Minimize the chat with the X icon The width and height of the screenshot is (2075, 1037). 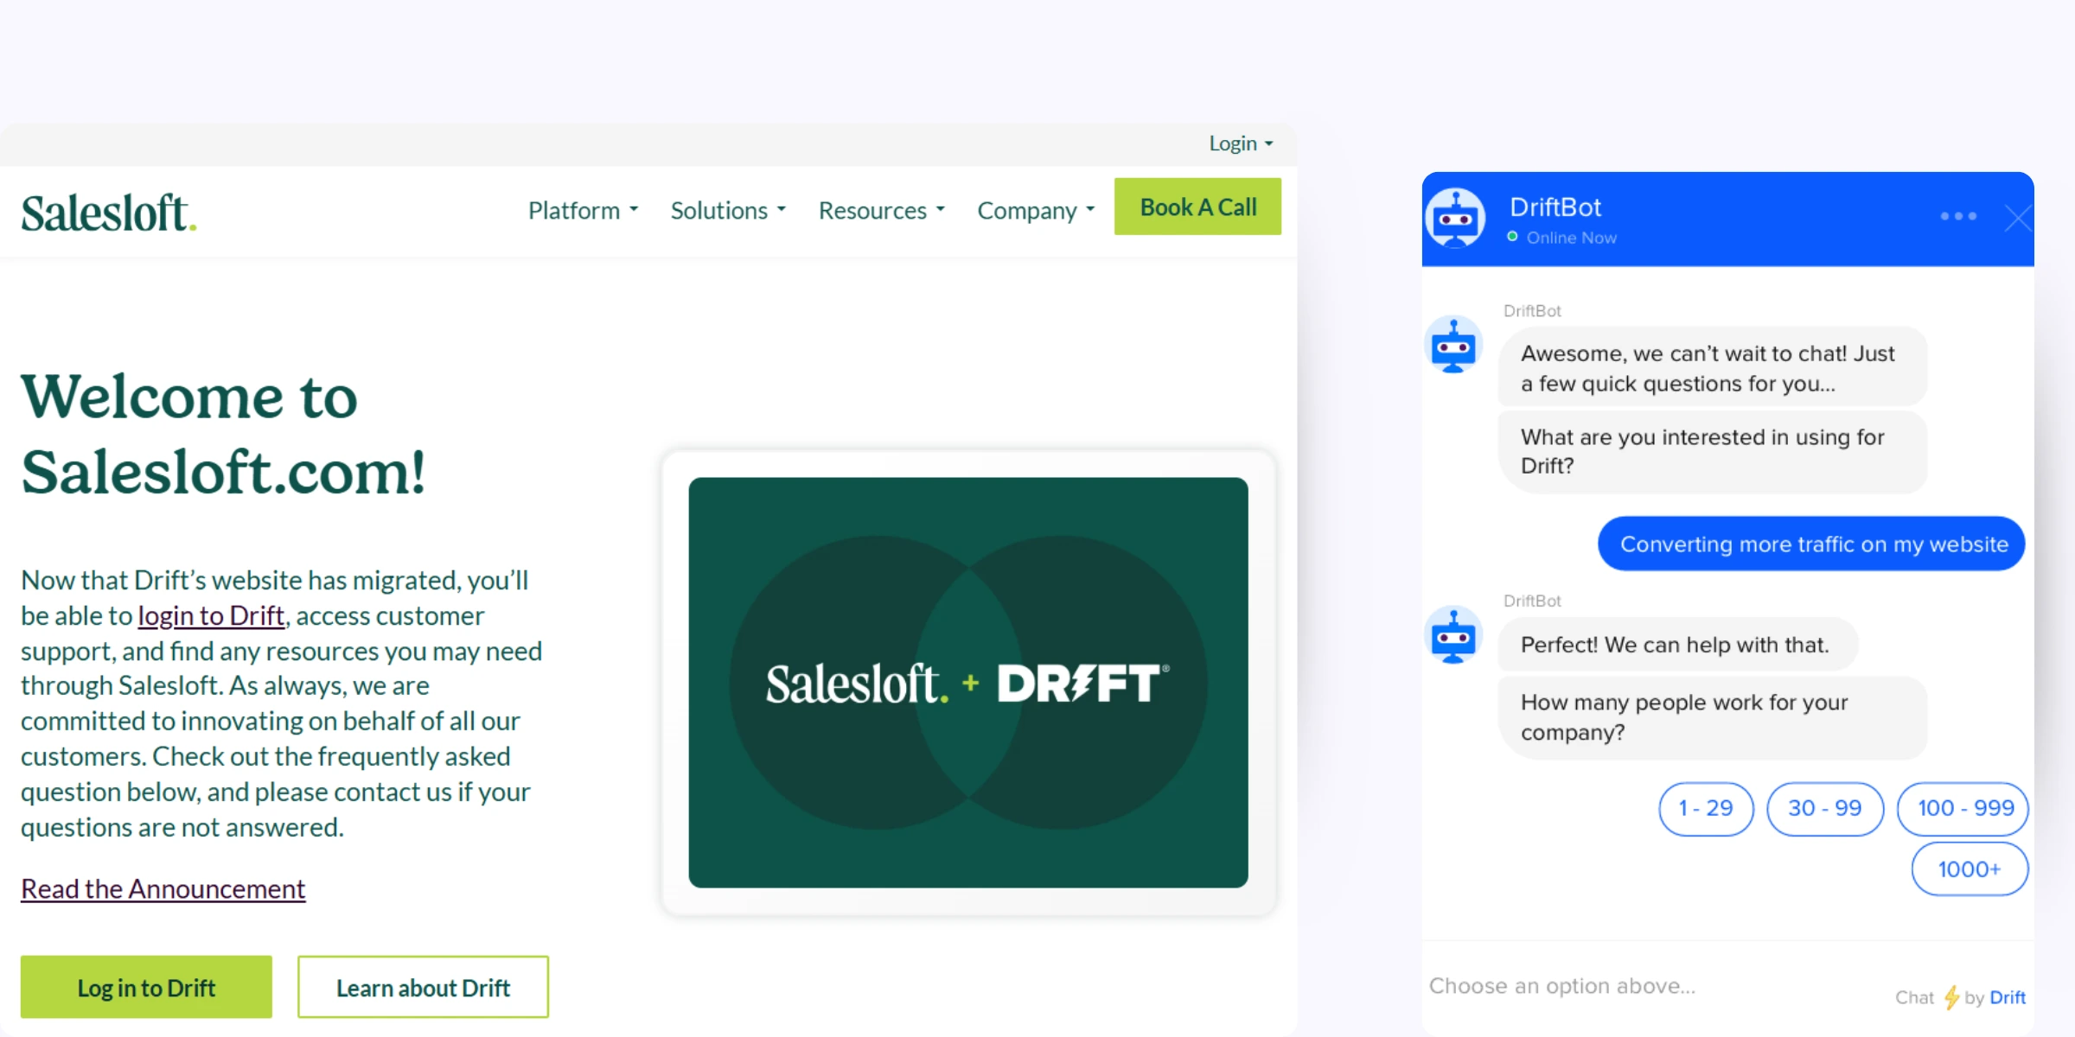(x=2018, y=219)
